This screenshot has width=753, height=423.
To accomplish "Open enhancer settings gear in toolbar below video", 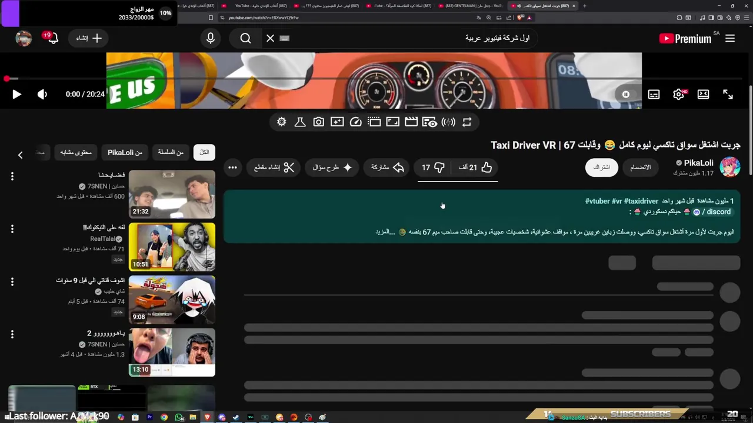I will [282, 122].
